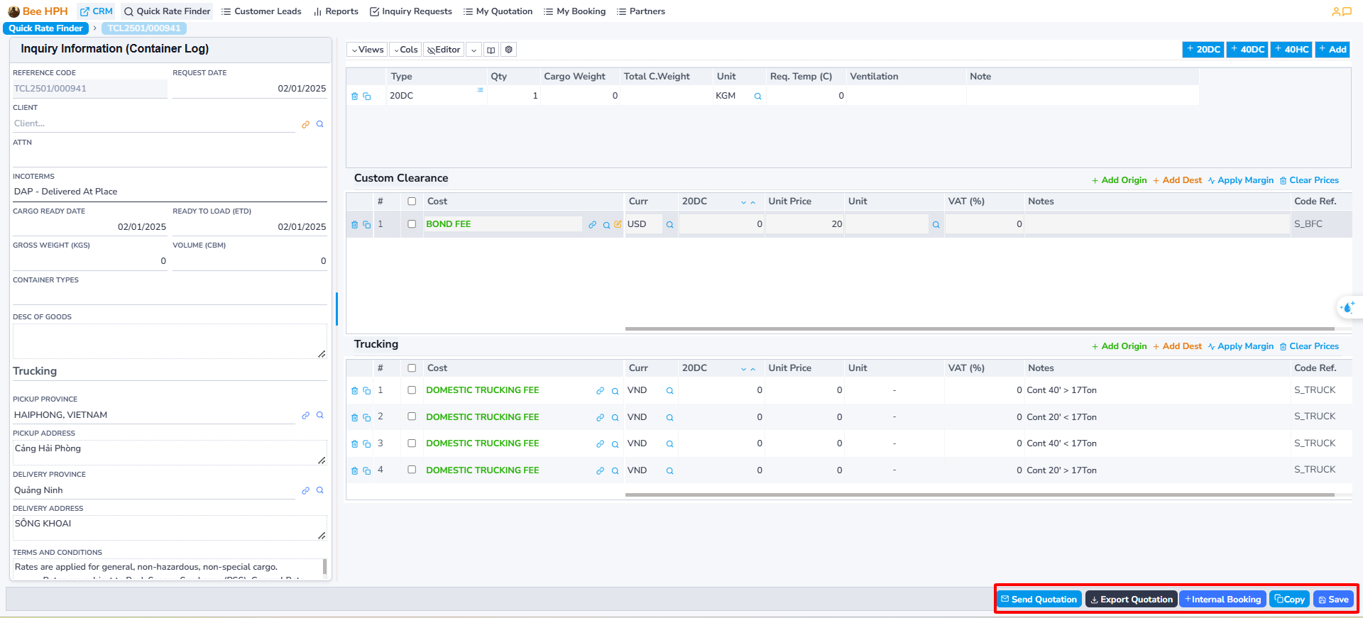Click Apply Margin in the Custom Clearance section

click(x=1240, y=180)
